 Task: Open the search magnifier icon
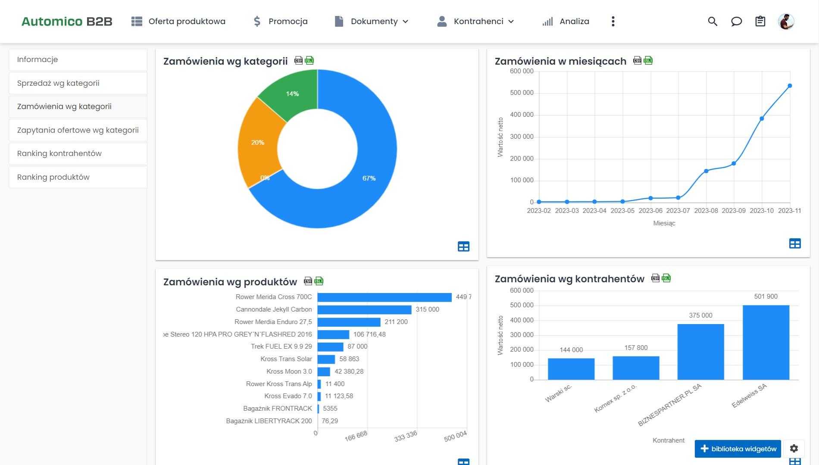(x=713, y=22)
